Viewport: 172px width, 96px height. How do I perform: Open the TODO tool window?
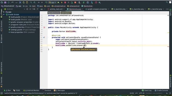click(x=17, y=90)
